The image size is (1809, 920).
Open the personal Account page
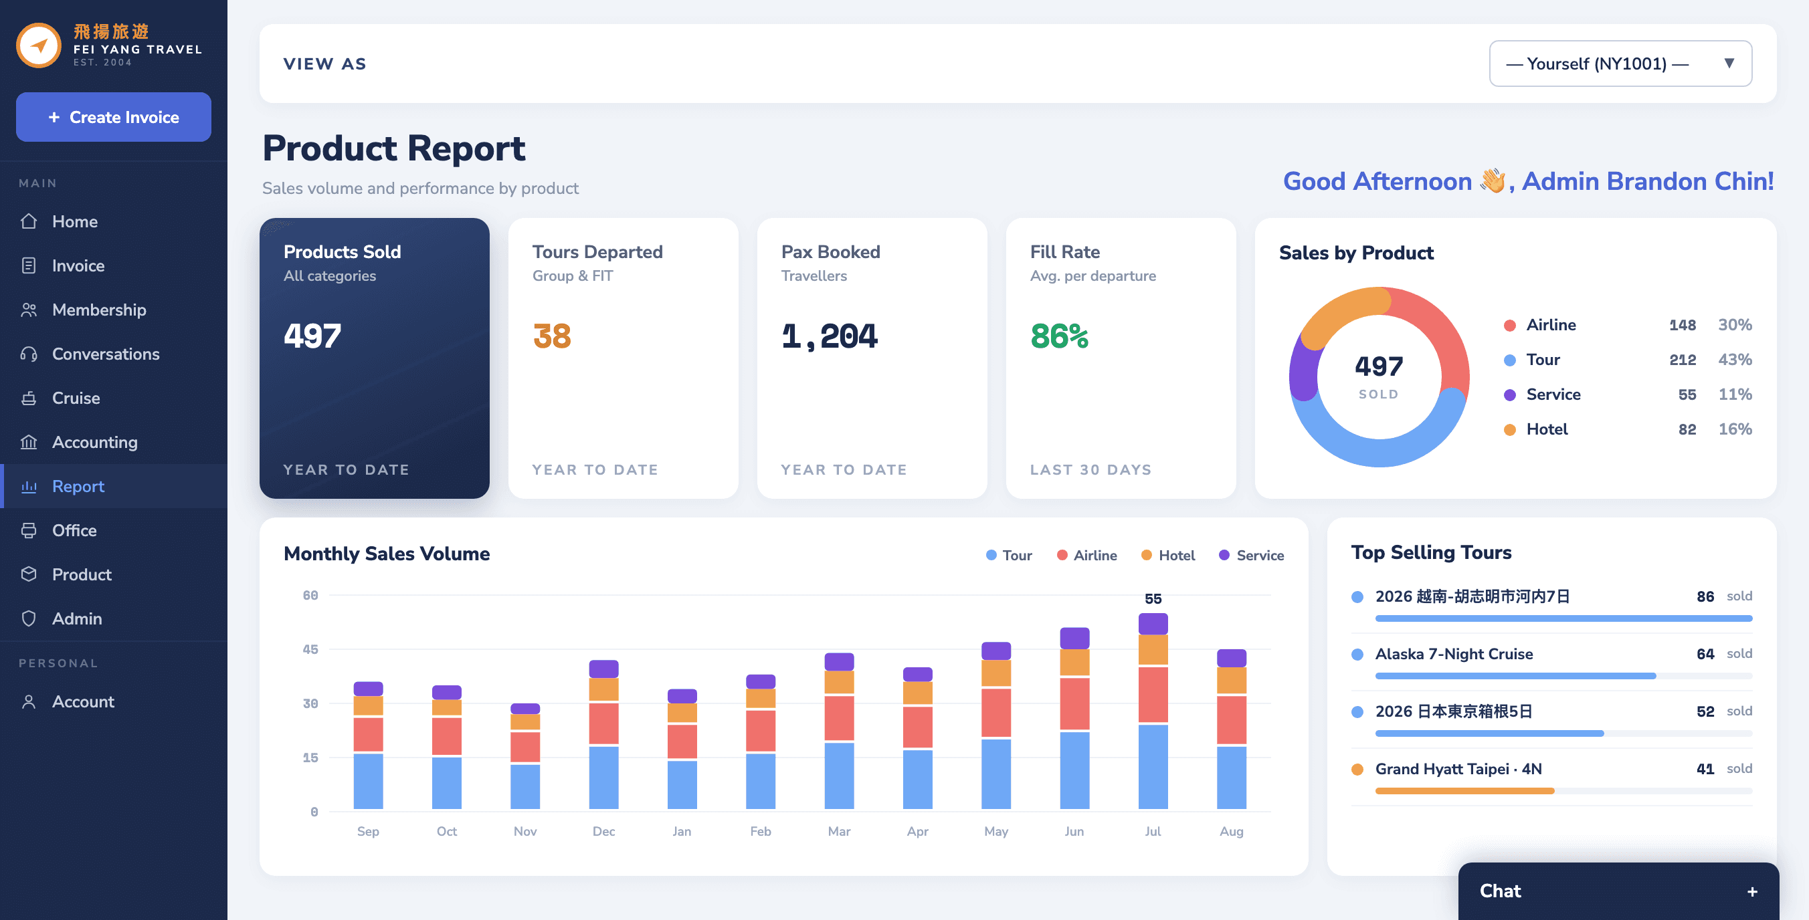click(x=114, y=702)
